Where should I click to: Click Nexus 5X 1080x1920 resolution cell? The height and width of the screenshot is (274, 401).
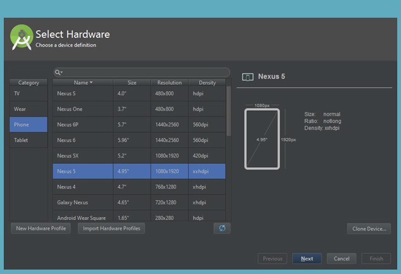[170, 156]
